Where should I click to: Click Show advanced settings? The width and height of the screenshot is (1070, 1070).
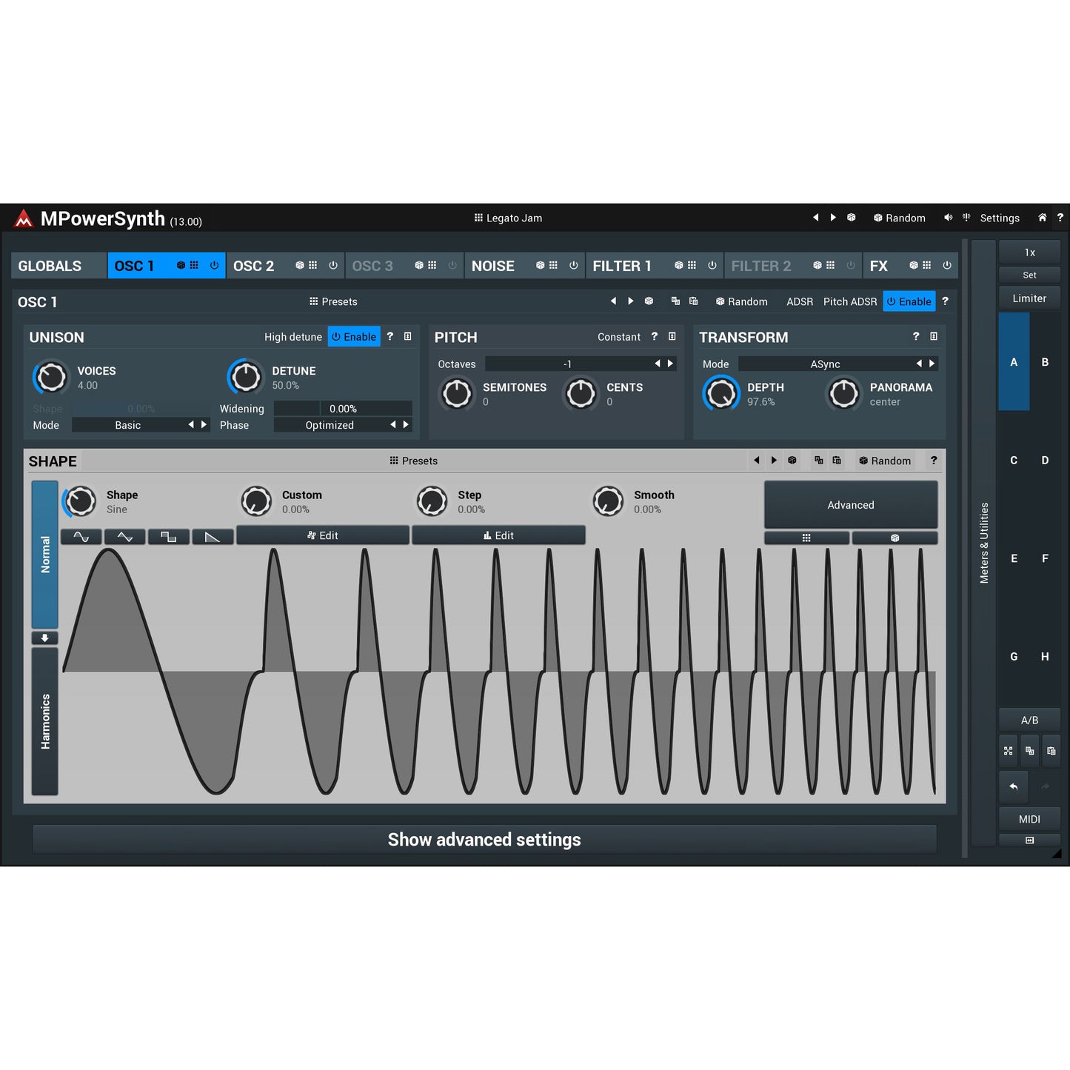pyautogui.click(x=484, y=839)
